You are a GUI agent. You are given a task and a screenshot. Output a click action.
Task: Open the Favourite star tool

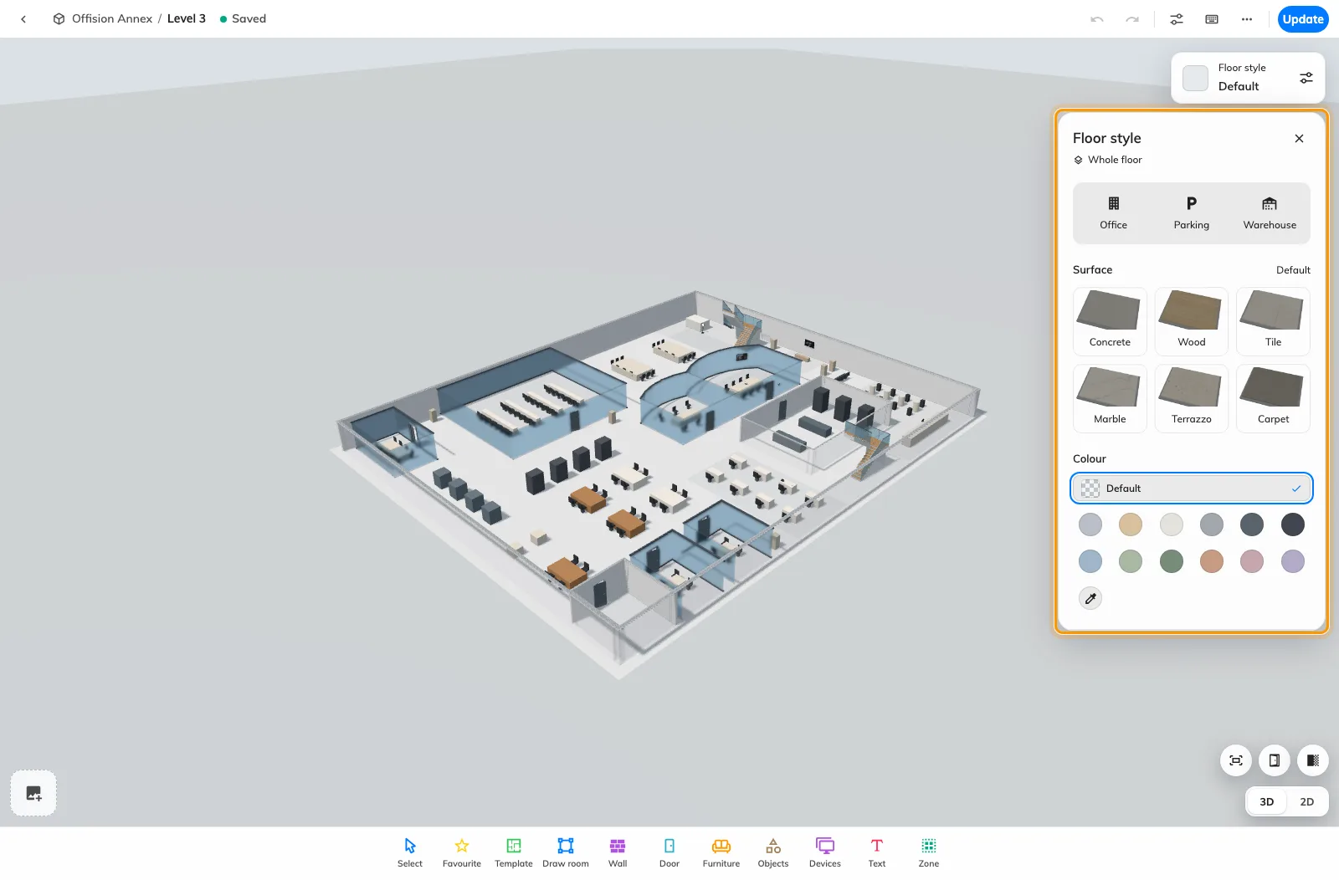point(462,852)
